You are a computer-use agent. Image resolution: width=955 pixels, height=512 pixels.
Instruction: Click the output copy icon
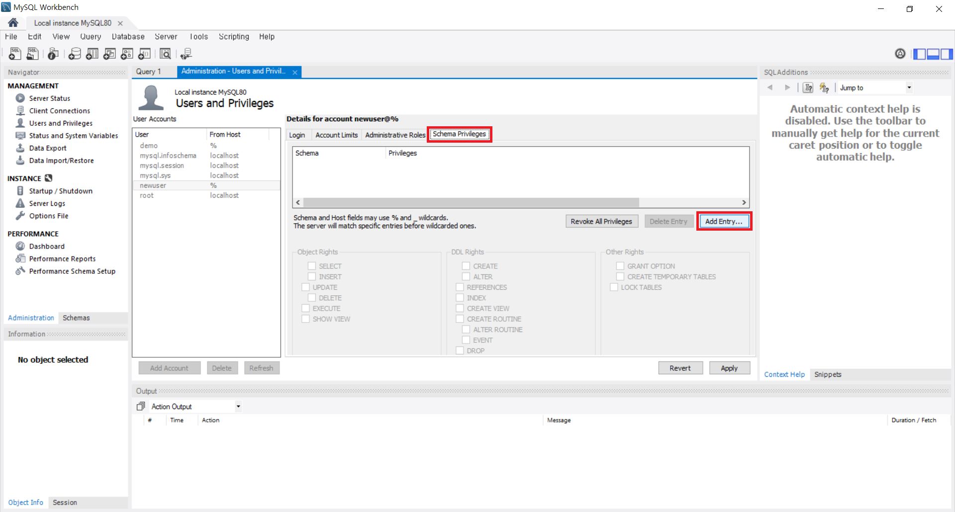141,407
